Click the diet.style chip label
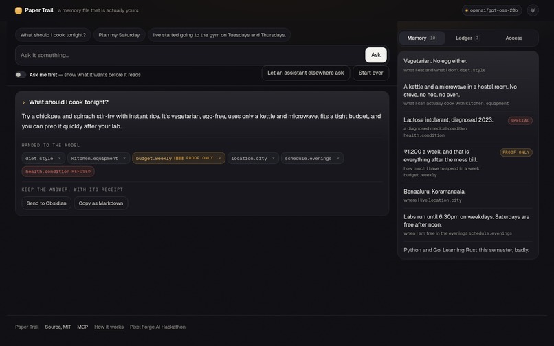Viewport: 554px width, 346px height. point(39,158)
